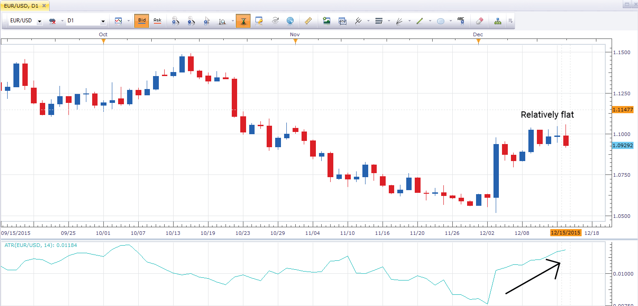Add a text label with ABC tool
The height and width of the screenshot is (306, 638).
point(461,20)
